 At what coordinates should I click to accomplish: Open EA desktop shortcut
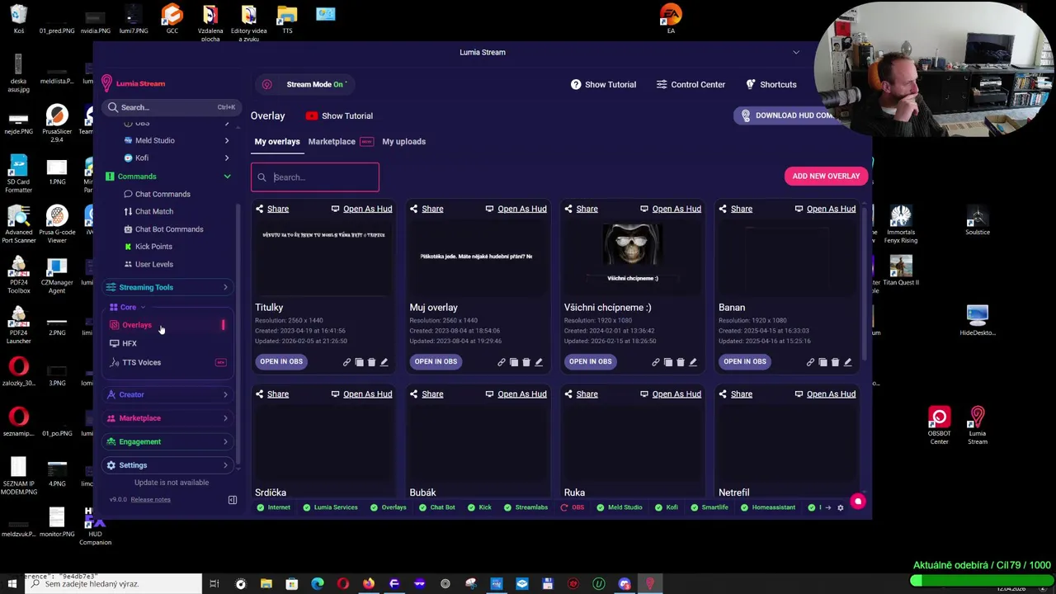pyautogui.click(x=671, y=19)
